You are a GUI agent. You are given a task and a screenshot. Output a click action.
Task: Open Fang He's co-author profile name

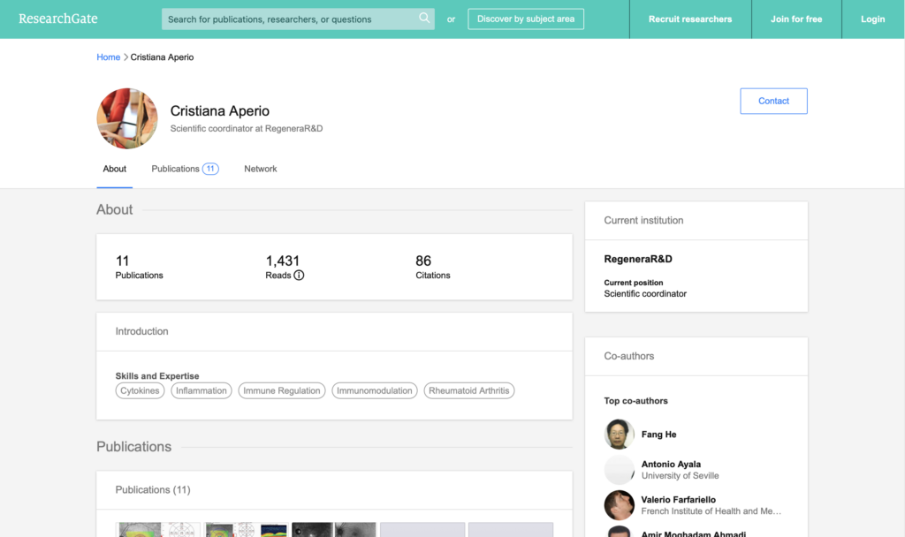coord(658,435)
